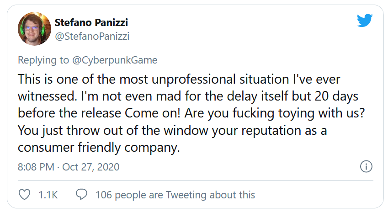Like the tweet with the heart icon
Viewport: 388px width, 213px height.
(24, 194)
